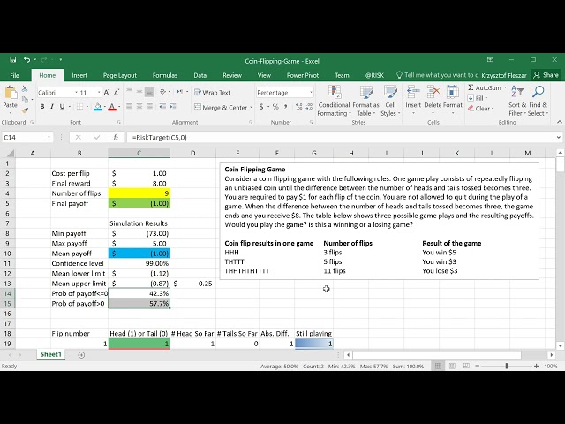Toggle Top Align for the cell

coord(130,92)
